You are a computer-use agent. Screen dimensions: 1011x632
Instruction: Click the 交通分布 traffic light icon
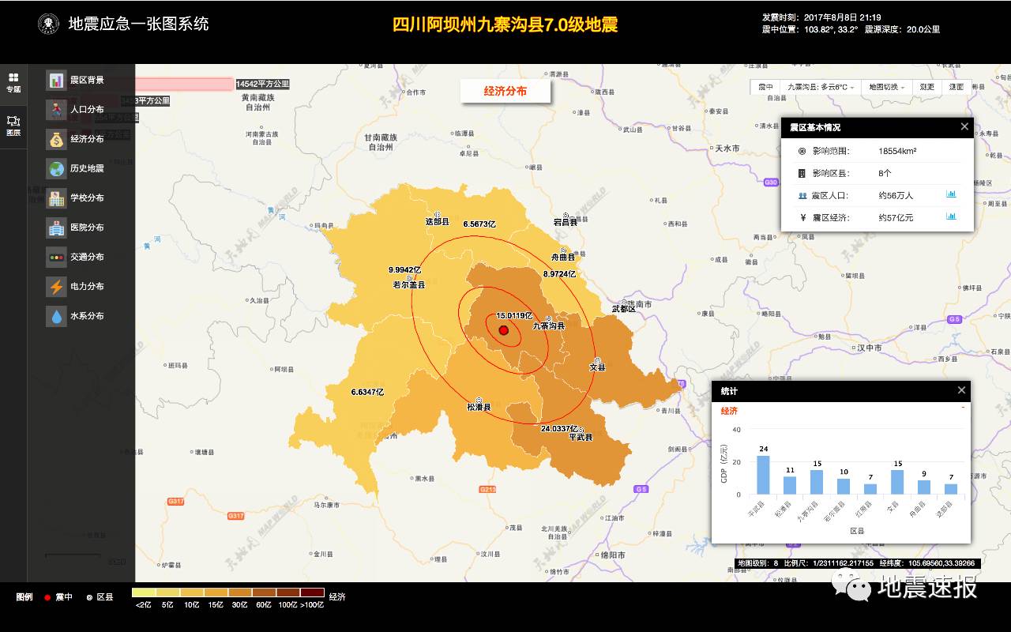pyautogui.click(x=56, y=257)
